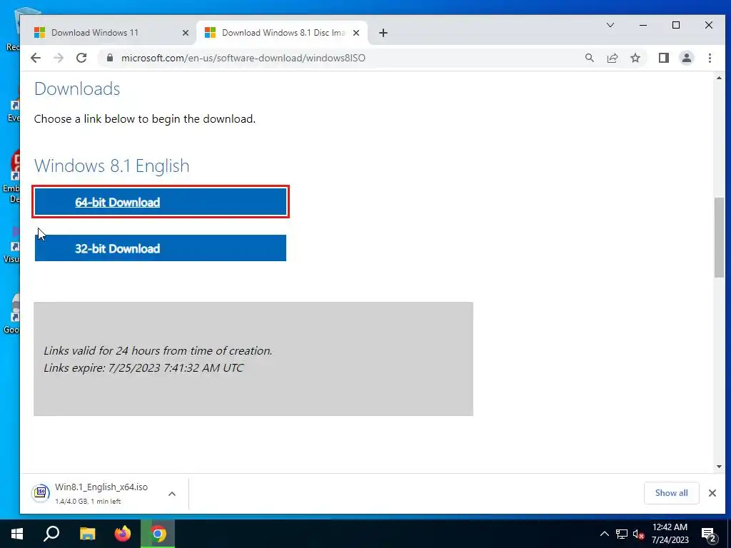Screen dimensions: 731x548
Task: Click the Chrome taskbar icon
Action: click(158, 534)
